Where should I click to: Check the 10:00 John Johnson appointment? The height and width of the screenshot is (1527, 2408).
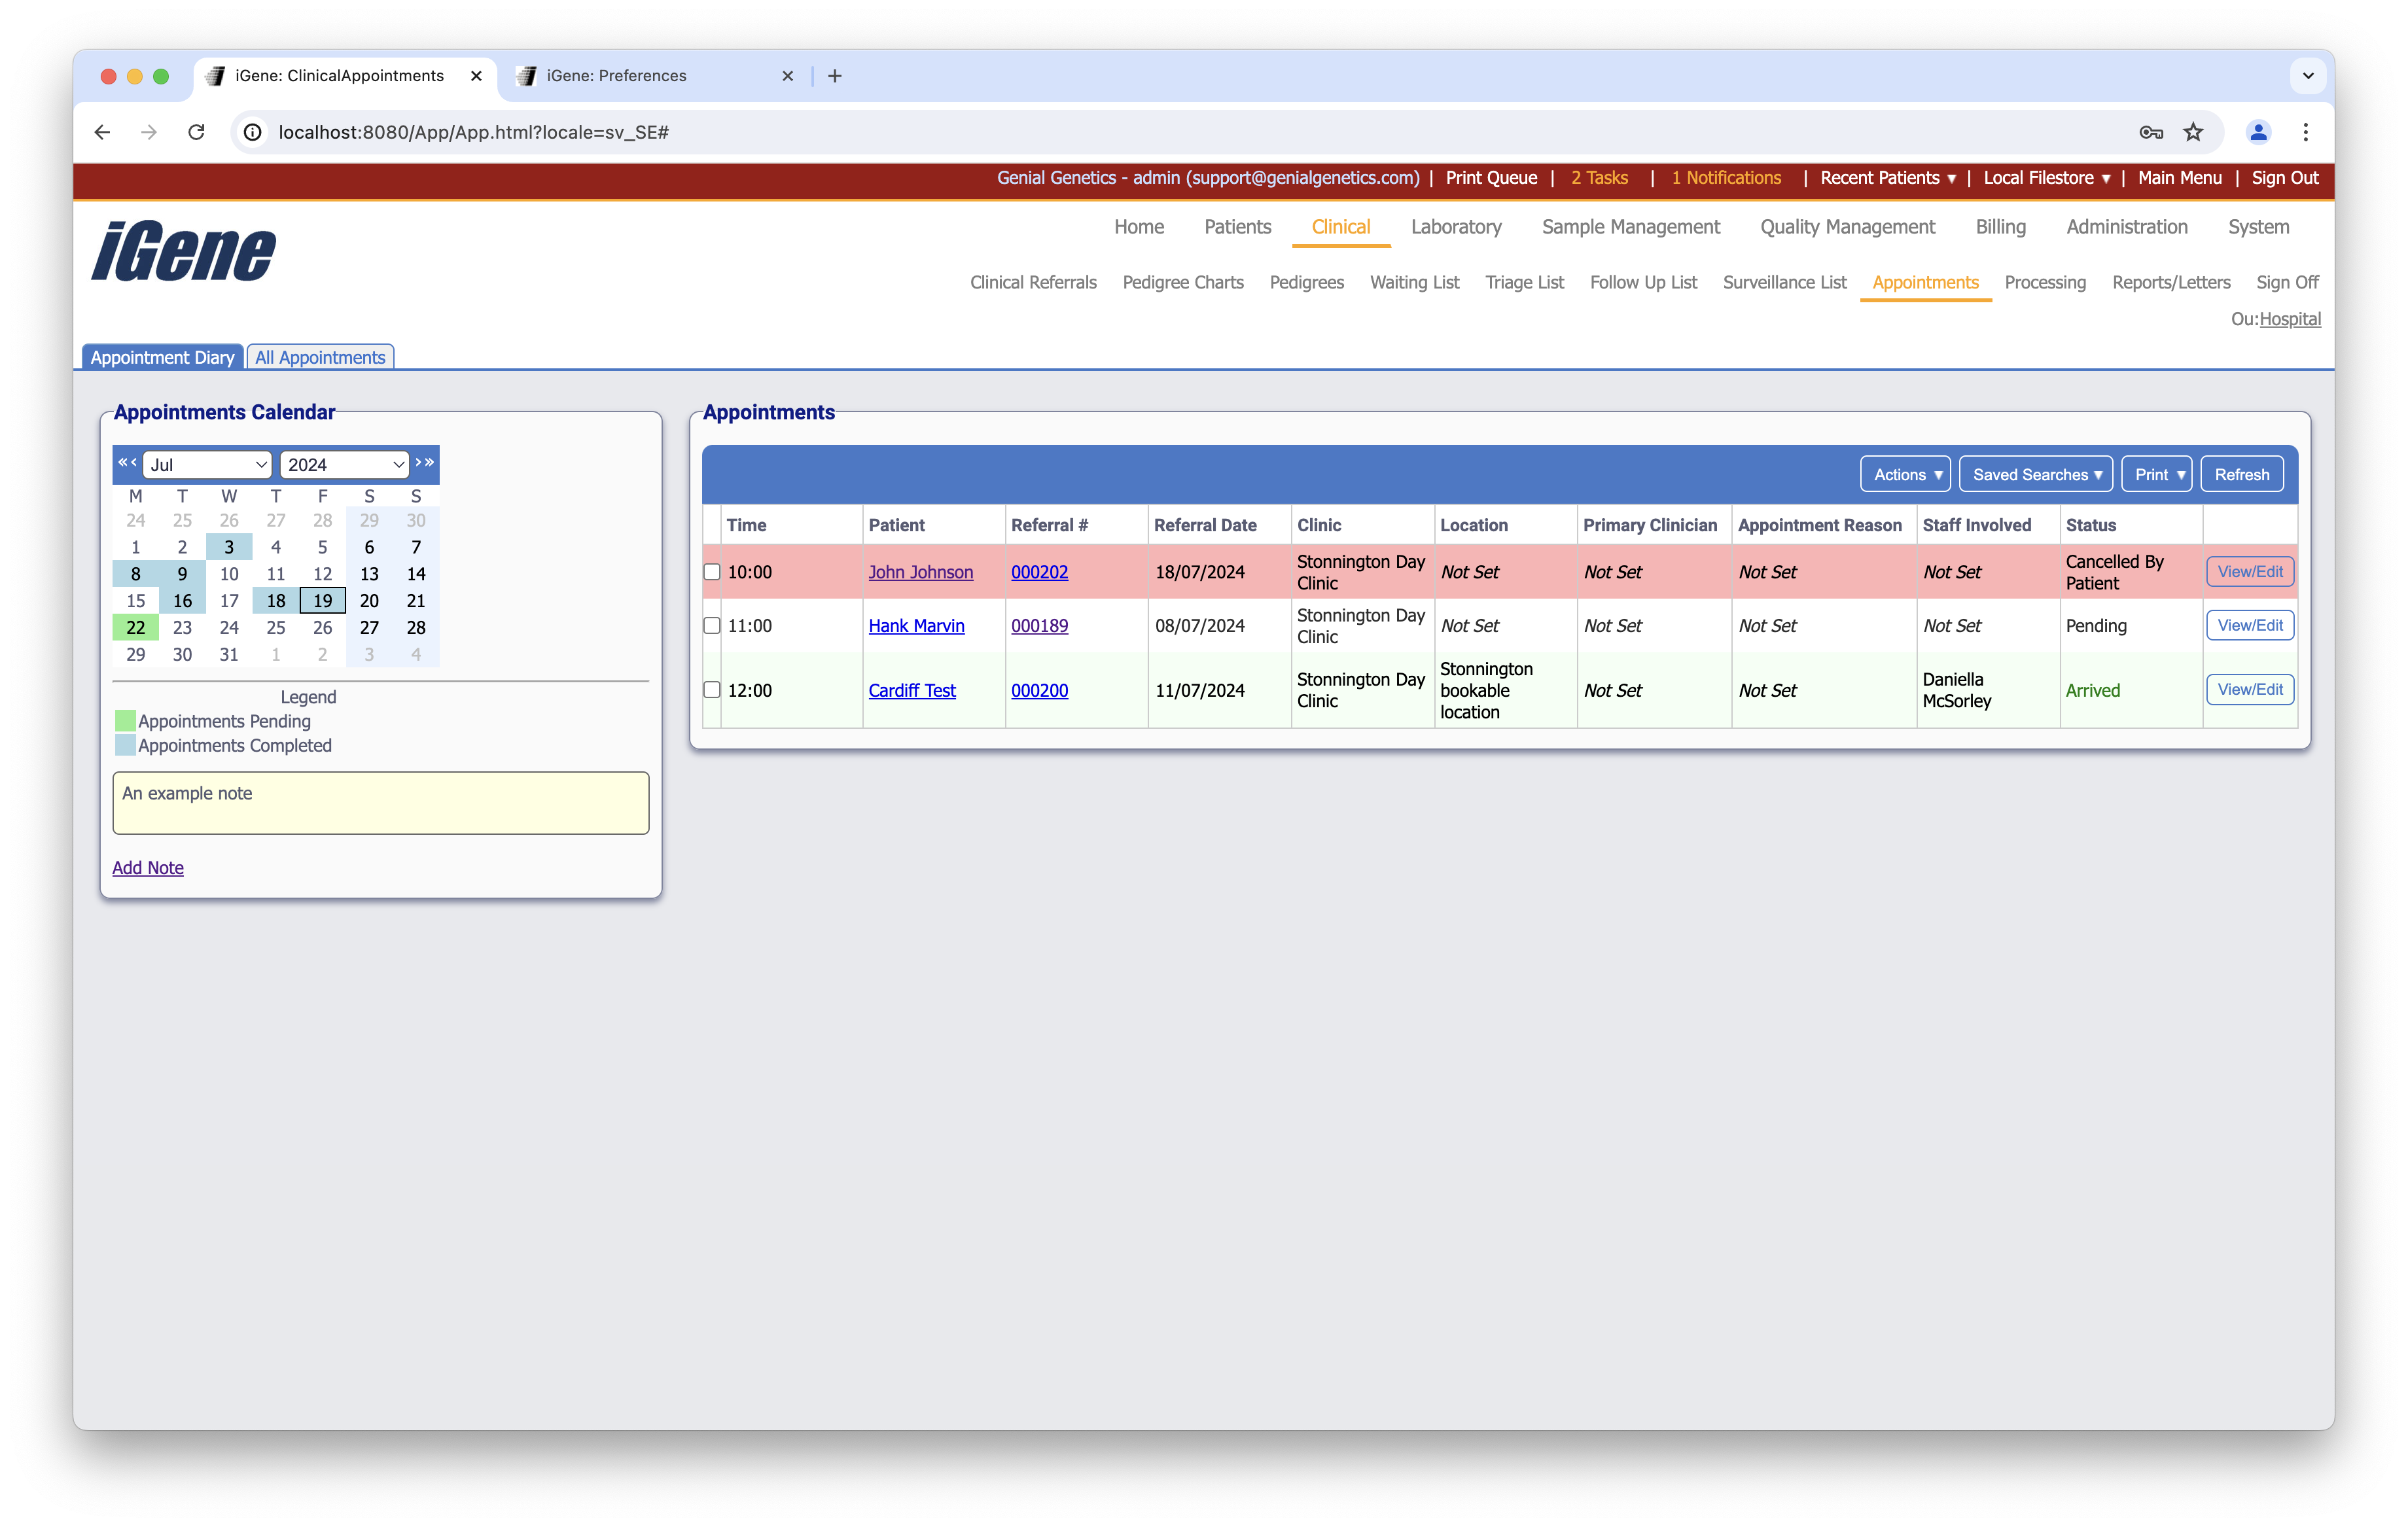pos(712,572)
